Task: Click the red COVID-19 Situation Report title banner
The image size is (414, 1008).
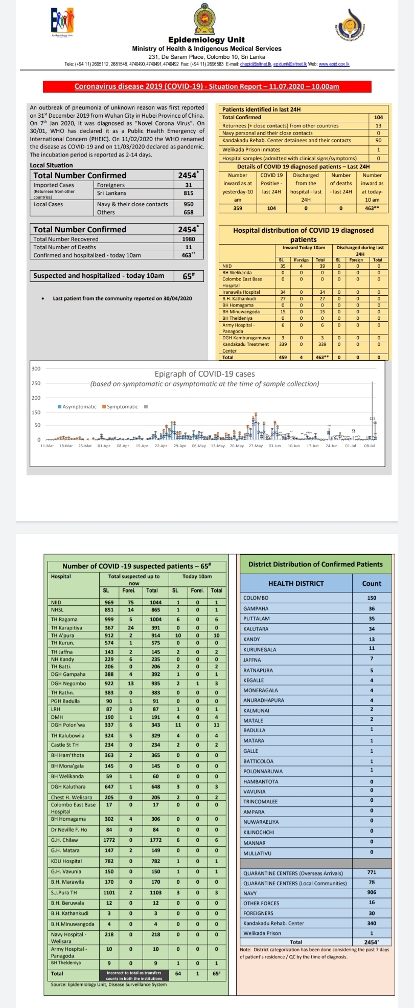Action: pos(207,86)
